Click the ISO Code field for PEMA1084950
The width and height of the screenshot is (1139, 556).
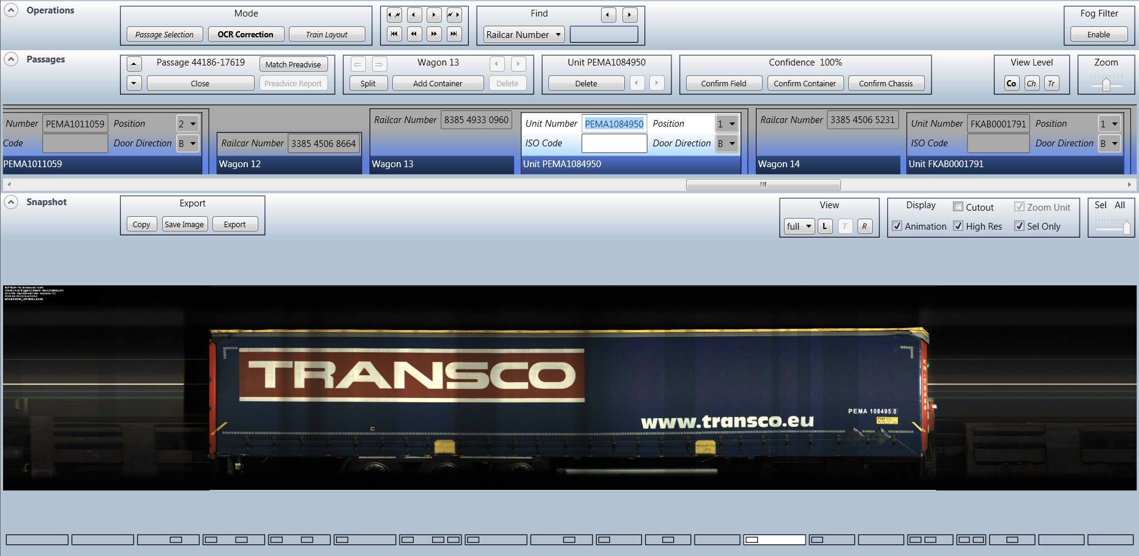614,143
